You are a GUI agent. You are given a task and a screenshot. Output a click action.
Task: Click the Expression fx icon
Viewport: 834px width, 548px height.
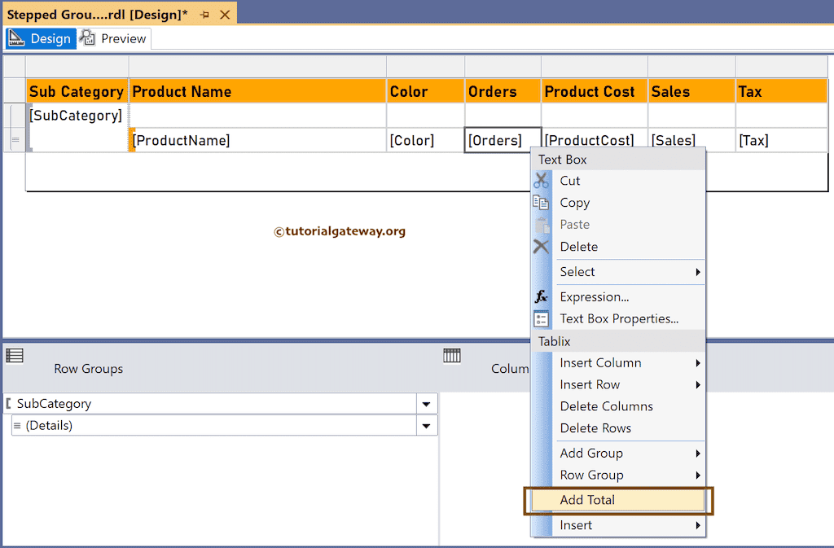tap(541, 297)
